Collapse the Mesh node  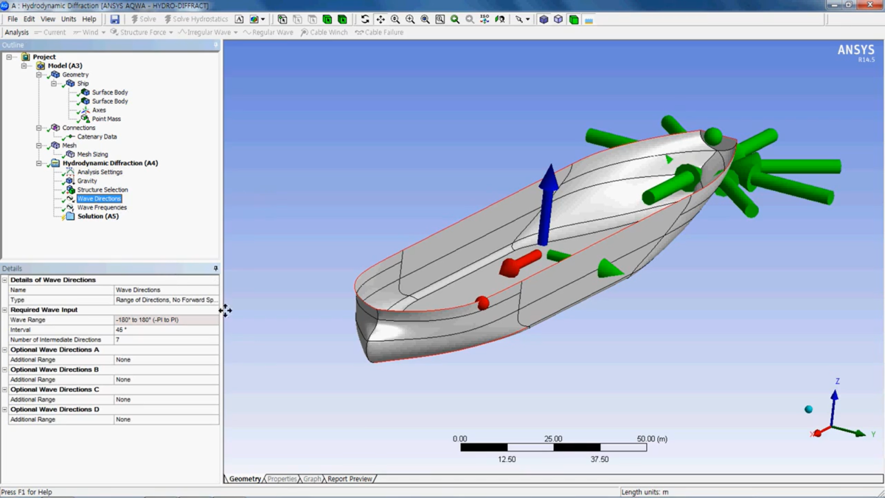pos(39,145)
